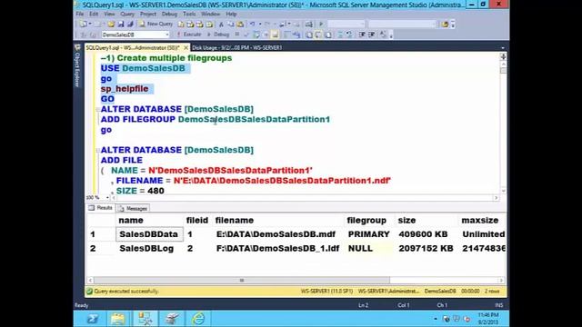582x327 pixels.
Task: Select the Results to Text icon
Action: point(309,35)
